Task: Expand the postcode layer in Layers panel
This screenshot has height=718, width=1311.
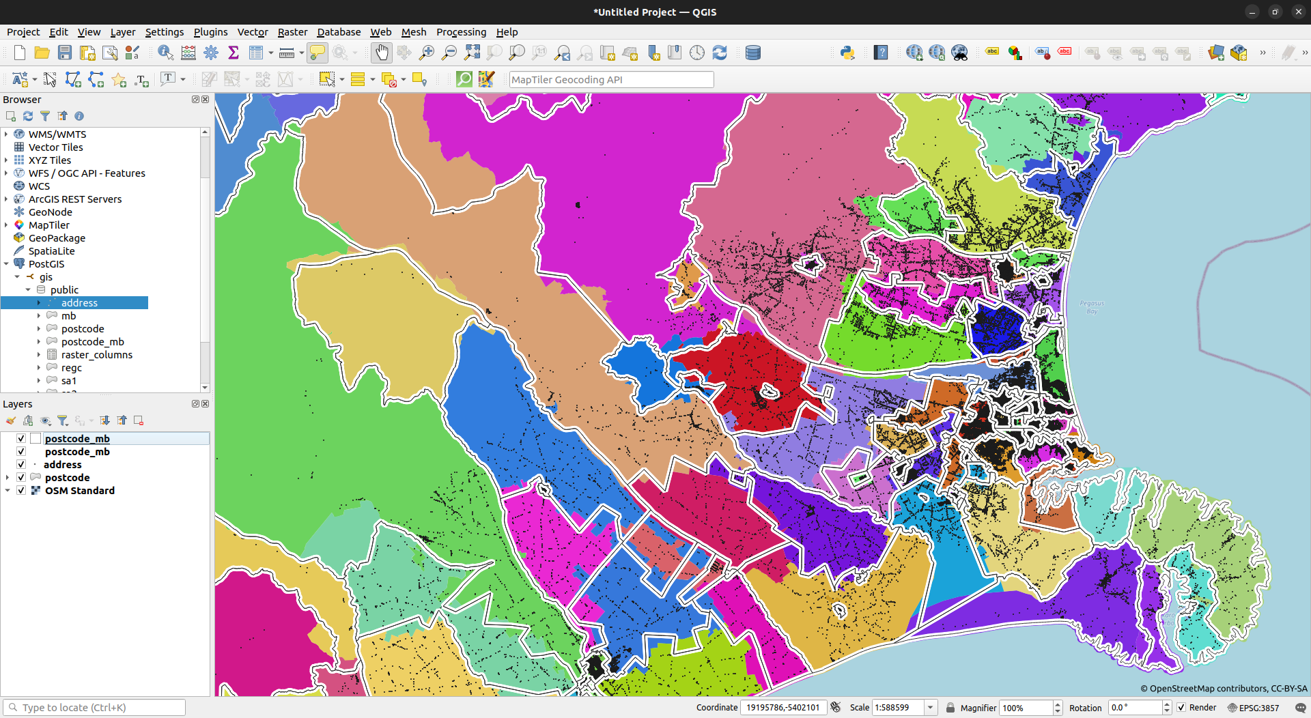Action: pyautogui.click(x=8, y=478)
